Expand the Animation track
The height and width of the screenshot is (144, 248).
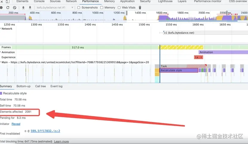1,52
